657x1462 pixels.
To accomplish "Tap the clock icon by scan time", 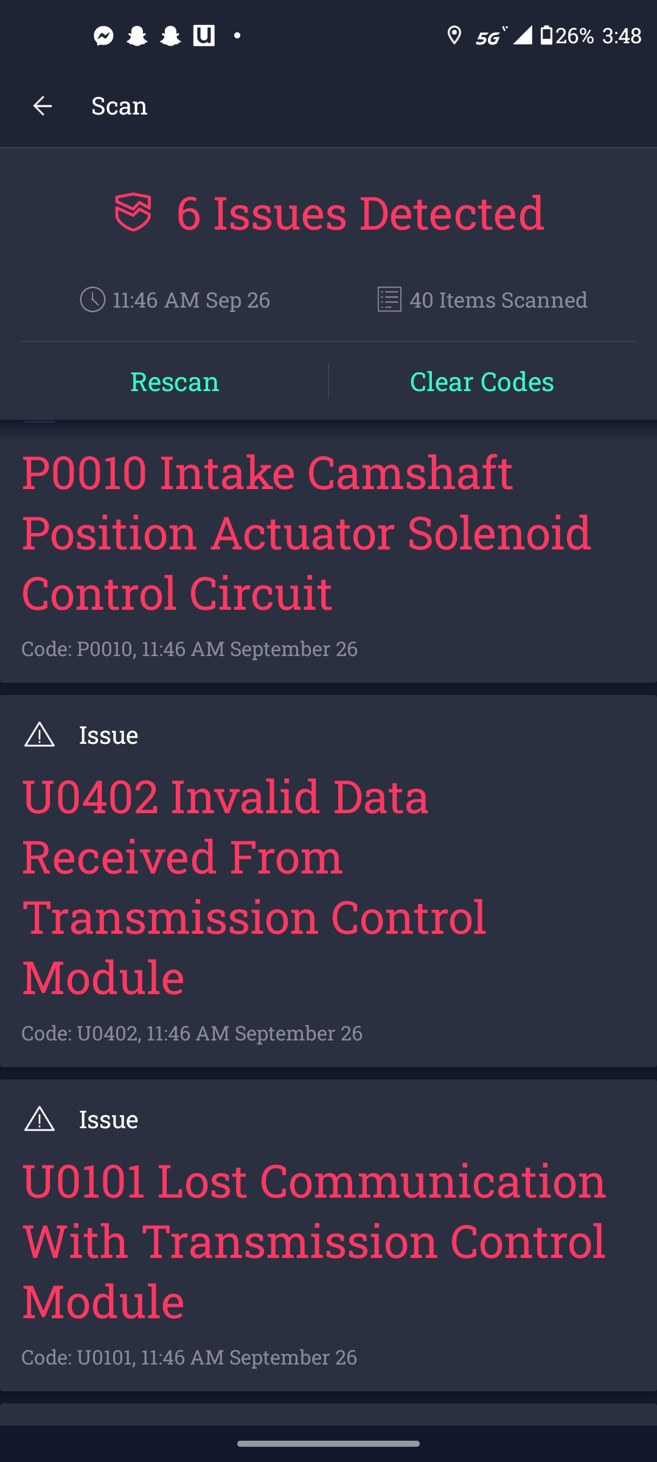I will point(92,300).
